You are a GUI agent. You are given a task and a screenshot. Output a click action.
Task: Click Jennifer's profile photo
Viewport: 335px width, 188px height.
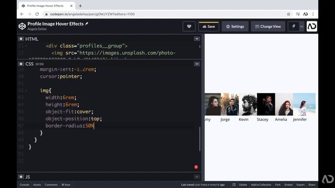[304, 104]
